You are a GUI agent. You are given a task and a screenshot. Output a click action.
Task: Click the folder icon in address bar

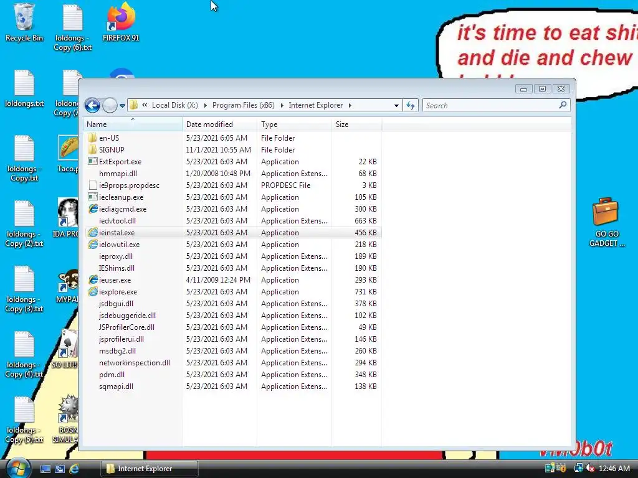pos(133,105)
